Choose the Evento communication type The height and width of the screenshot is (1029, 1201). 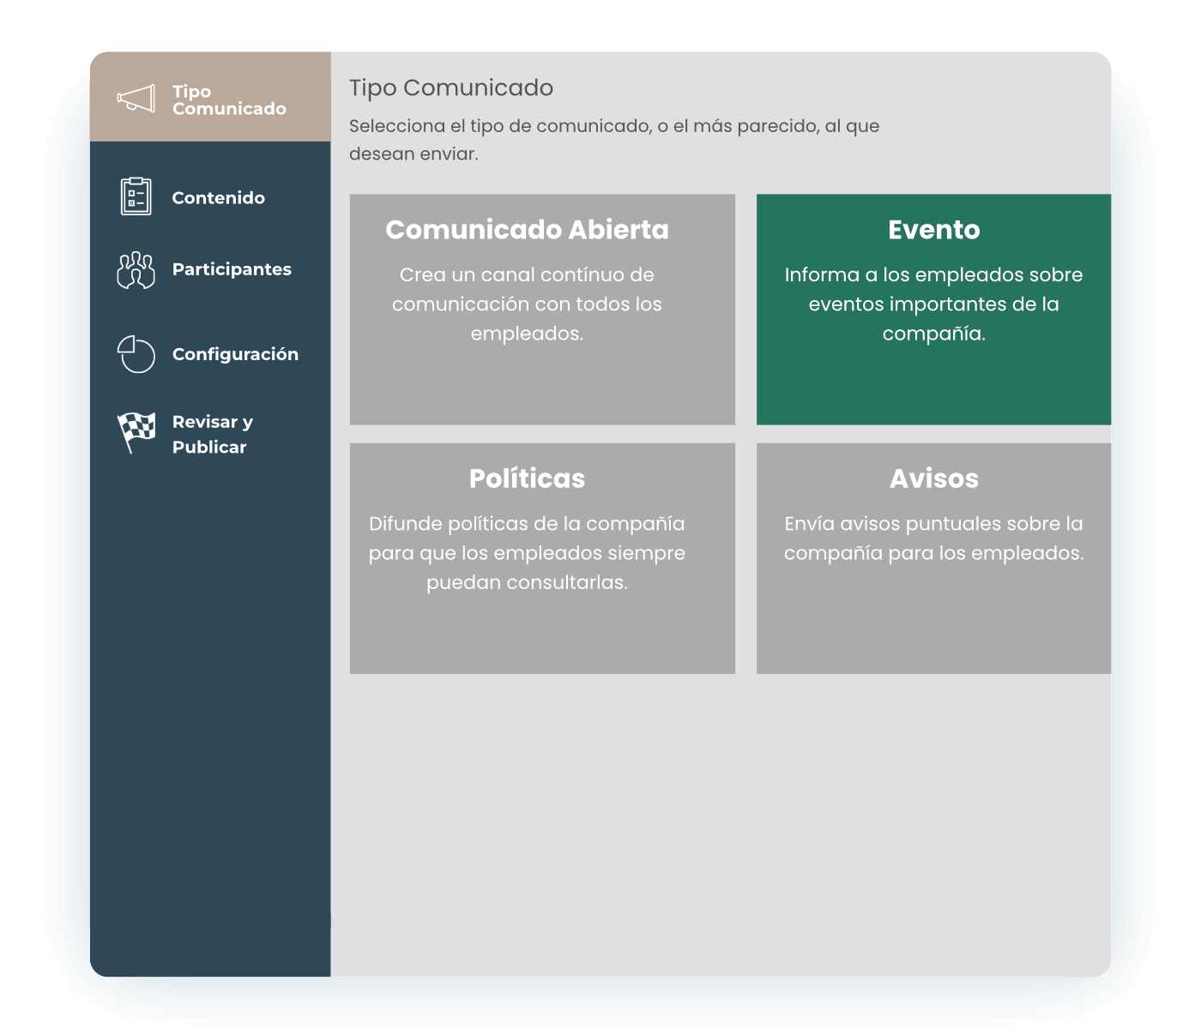tap(933, 310)
